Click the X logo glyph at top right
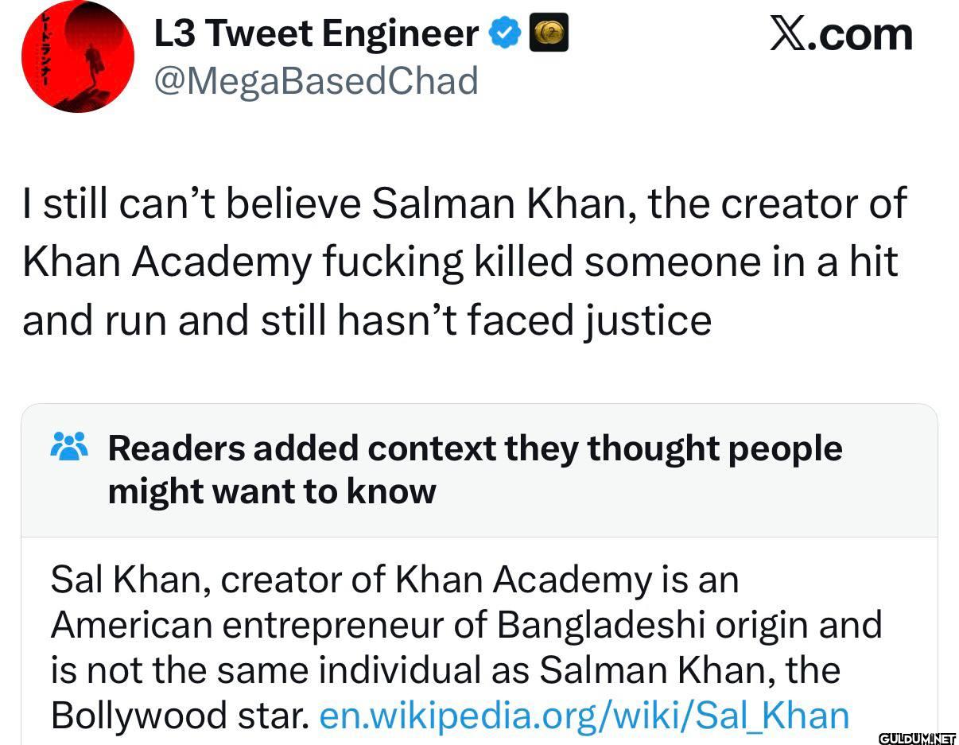959x745 pixels. pos(787,34)
